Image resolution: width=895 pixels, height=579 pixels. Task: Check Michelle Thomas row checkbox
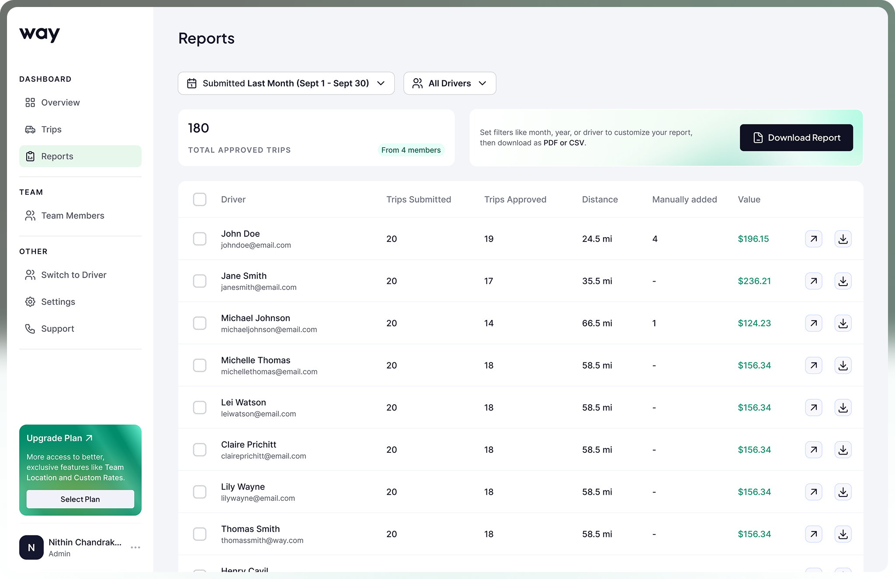200,365
